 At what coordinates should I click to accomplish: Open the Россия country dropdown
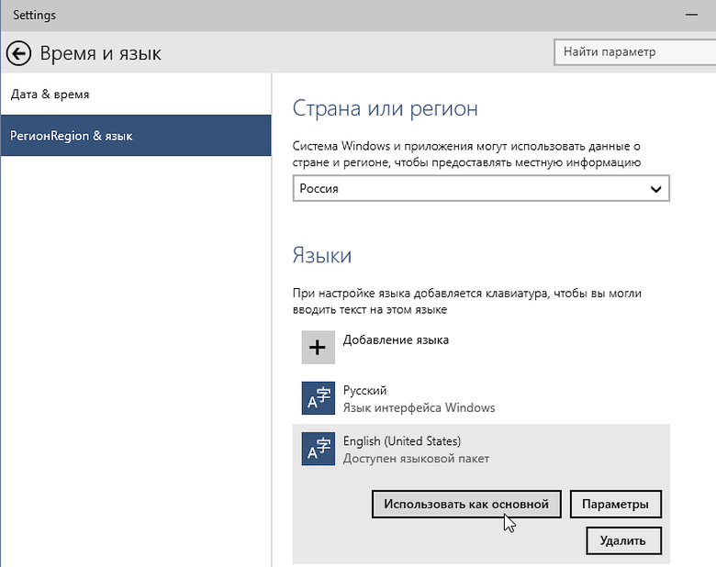pyautogui.click(x=481, y=189)
